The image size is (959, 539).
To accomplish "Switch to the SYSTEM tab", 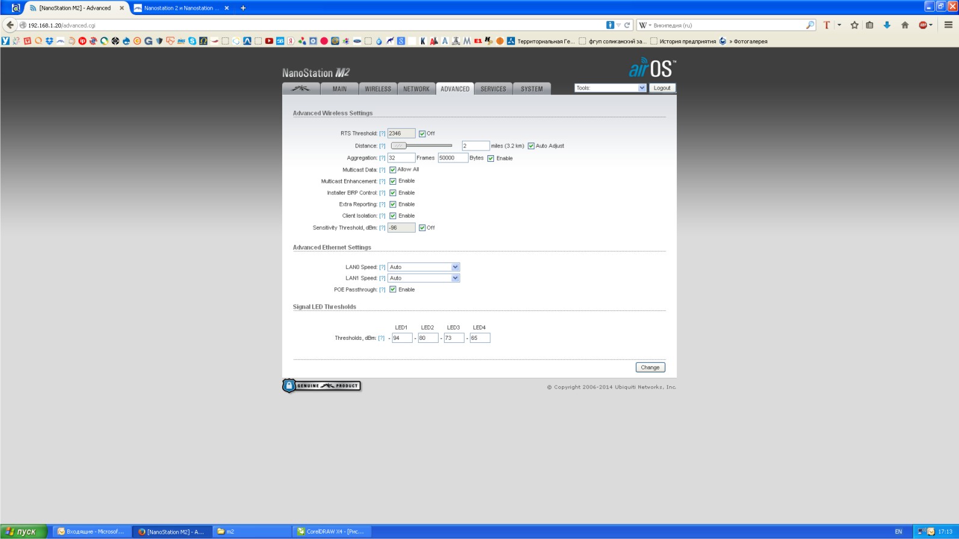I will (x=532, y=88).
